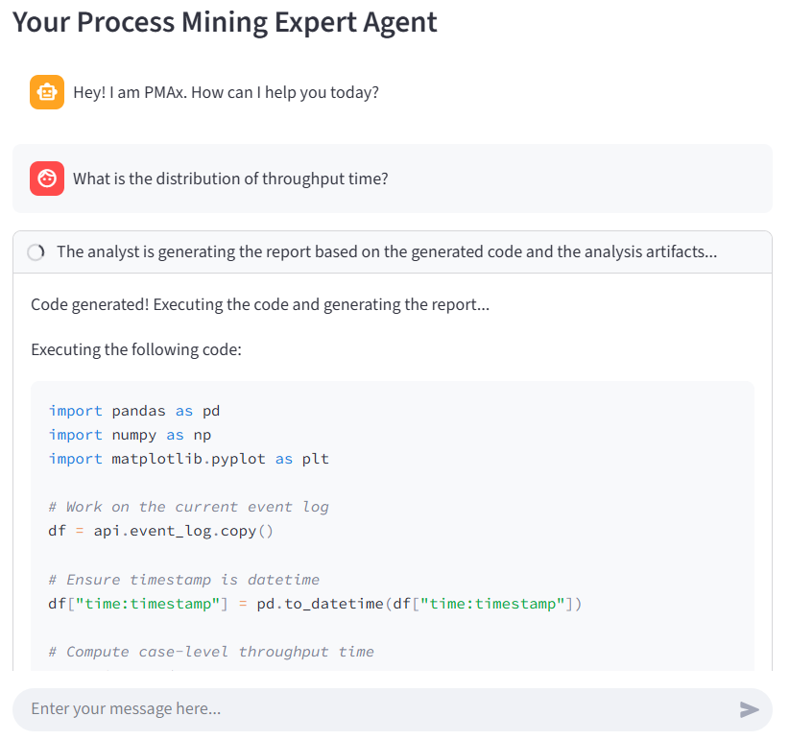789x740 pixels.
Task: Click the "# Ensure timestamp is datetime" comment
Action: click(183, 580)
